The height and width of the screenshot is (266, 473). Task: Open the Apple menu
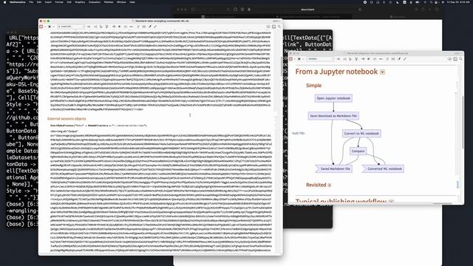pyautogui.click(x=4, y=2)
